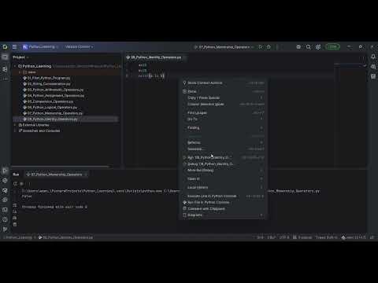Image resolution: width=378 pixels, height=283 pixels.
Task: Open the Diagrams submenu
Action: 224,215
